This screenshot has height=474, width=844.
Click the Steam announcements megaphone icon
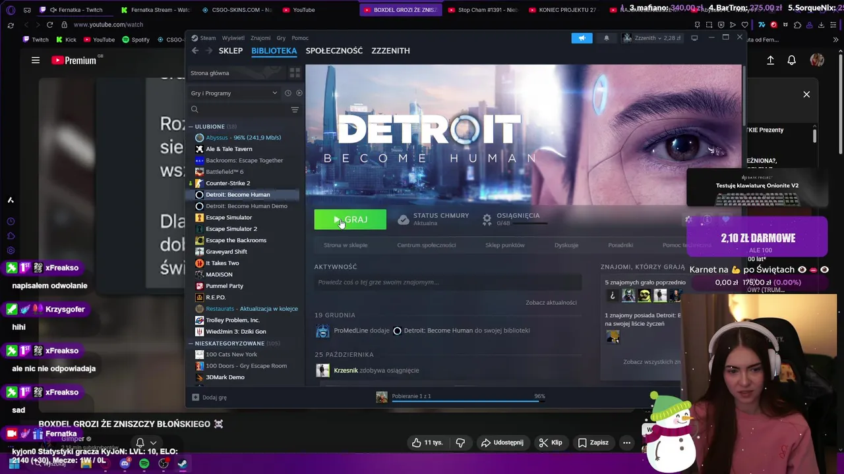point(582,38)
